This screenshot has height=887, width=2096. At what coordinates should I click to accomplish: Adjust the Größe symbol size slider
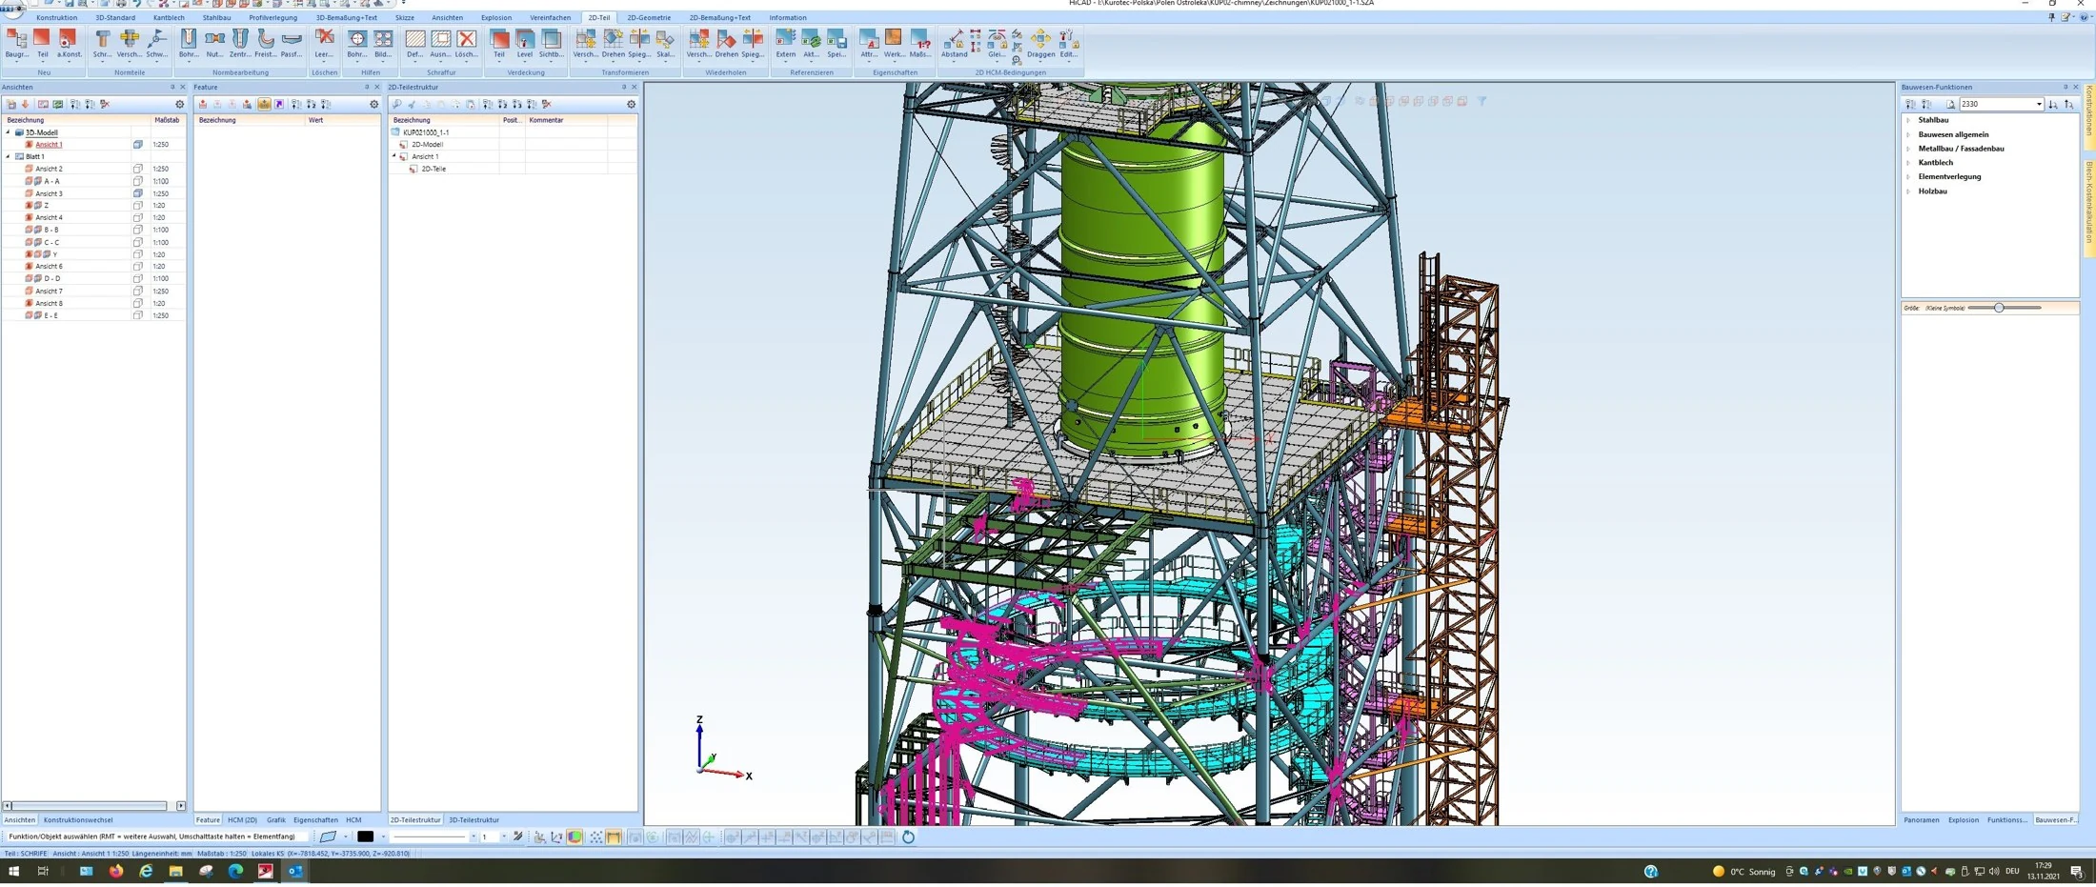tap(1999, 308)
